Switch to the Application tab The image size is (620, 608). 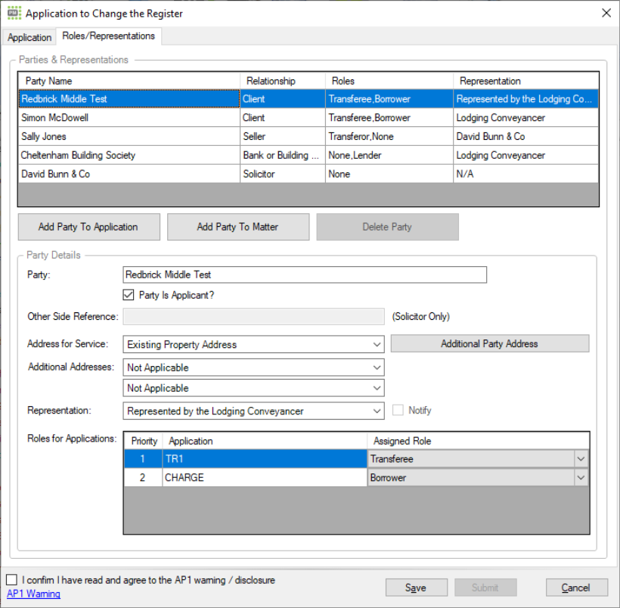29,36
